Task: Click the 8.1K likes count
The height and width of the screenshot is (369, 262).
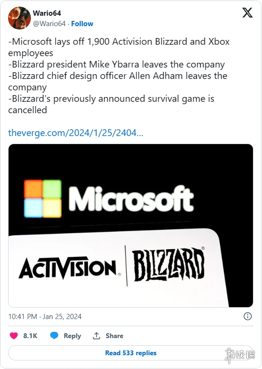Action: (x=30, y=336)
